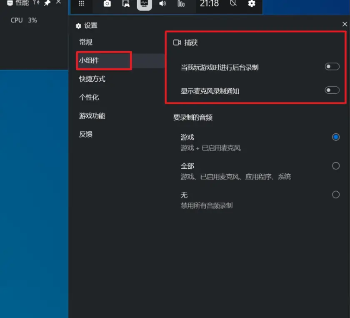Open the Xbox Social controller icon
This screenshot has height=318, width=350.
click(126, 4)
